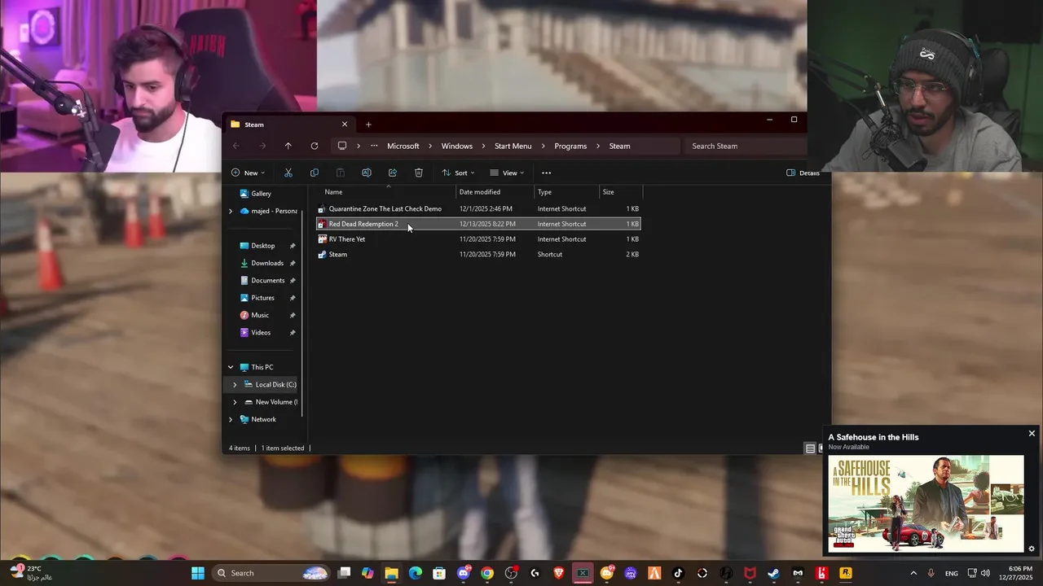Show hidden system tray icons chevron
Screen dimensions: 1043x586
pyautogui.click(x=913, y=573)
